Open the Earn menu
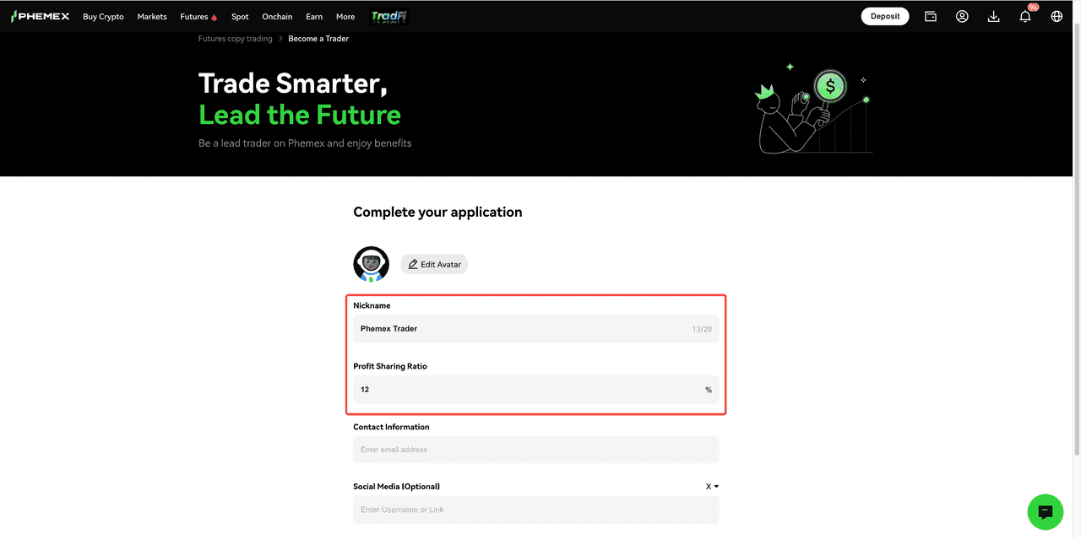Screen dimensions: 1081x539 coord(314,17)
